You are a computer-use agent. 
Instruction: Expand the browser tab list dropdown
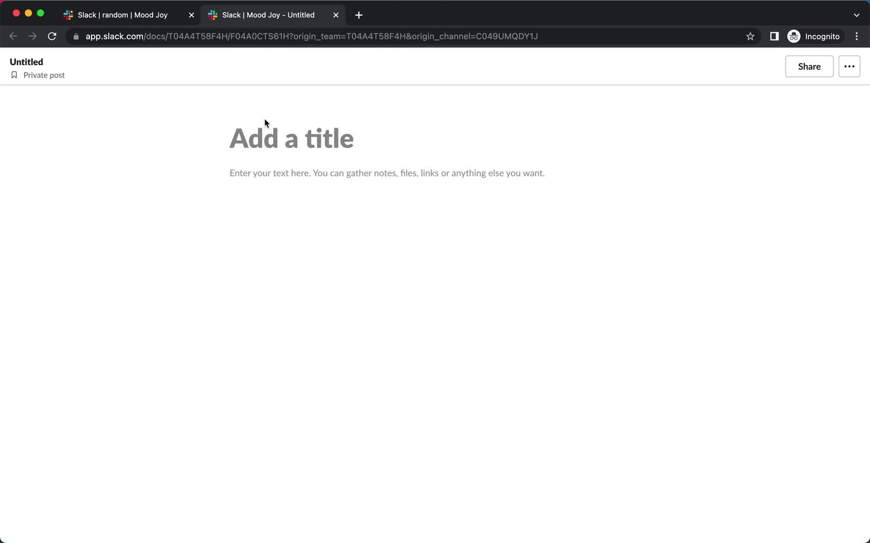[x=856, y=15]
